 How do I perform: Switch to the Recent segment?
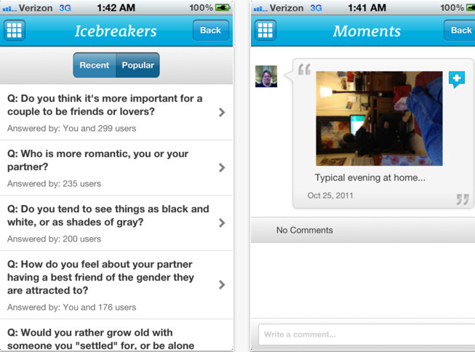tap(95, 65)
